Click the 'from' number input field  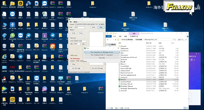(80, 41)
